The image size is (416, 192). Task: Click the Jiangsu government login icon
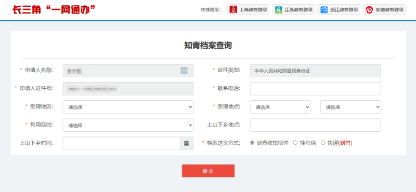tap(279, 10)
